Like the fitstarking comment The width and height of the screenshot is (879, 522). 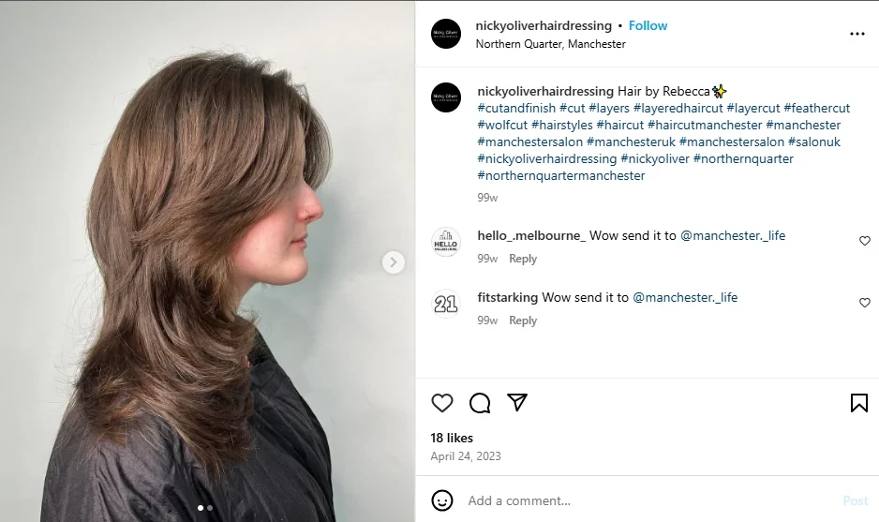(x=865, y=303)
